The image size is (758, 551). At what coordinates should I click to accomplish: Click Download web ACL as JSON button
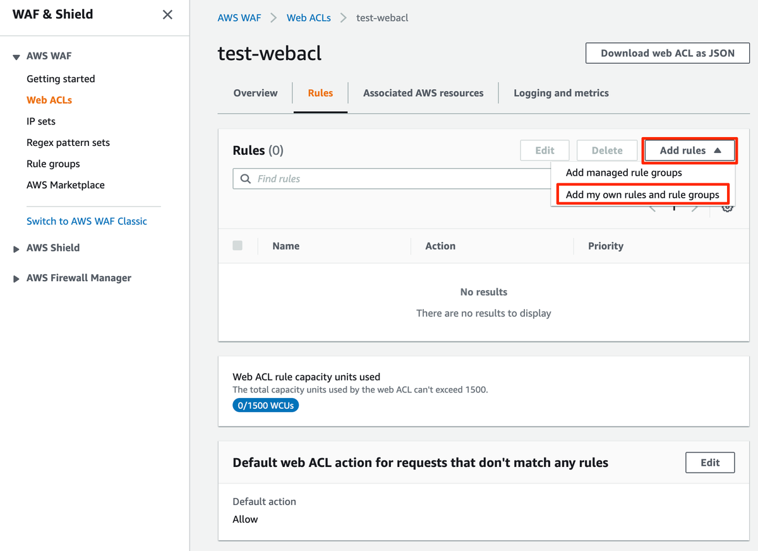(x=667, y=53)
